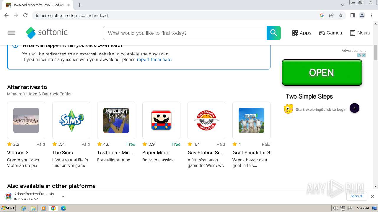This screenshot has height=212, width=378.
Task: Open the Apps menu item
Action: click(302, 33)
